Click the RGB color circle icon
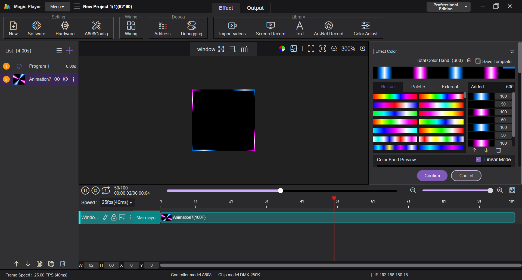The height and width of the screenshot is (280, 522). (x=282, y=49)
